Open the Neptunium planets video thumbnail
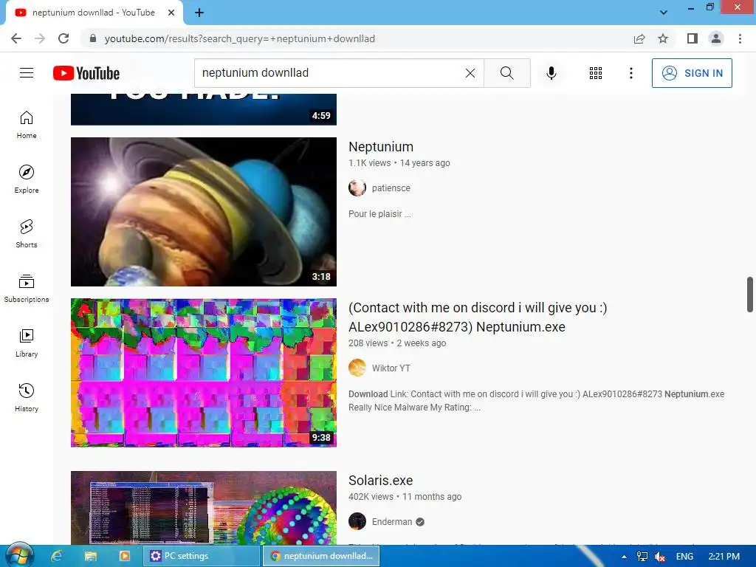Screen dimensions: 756x567 coord(204,212)
